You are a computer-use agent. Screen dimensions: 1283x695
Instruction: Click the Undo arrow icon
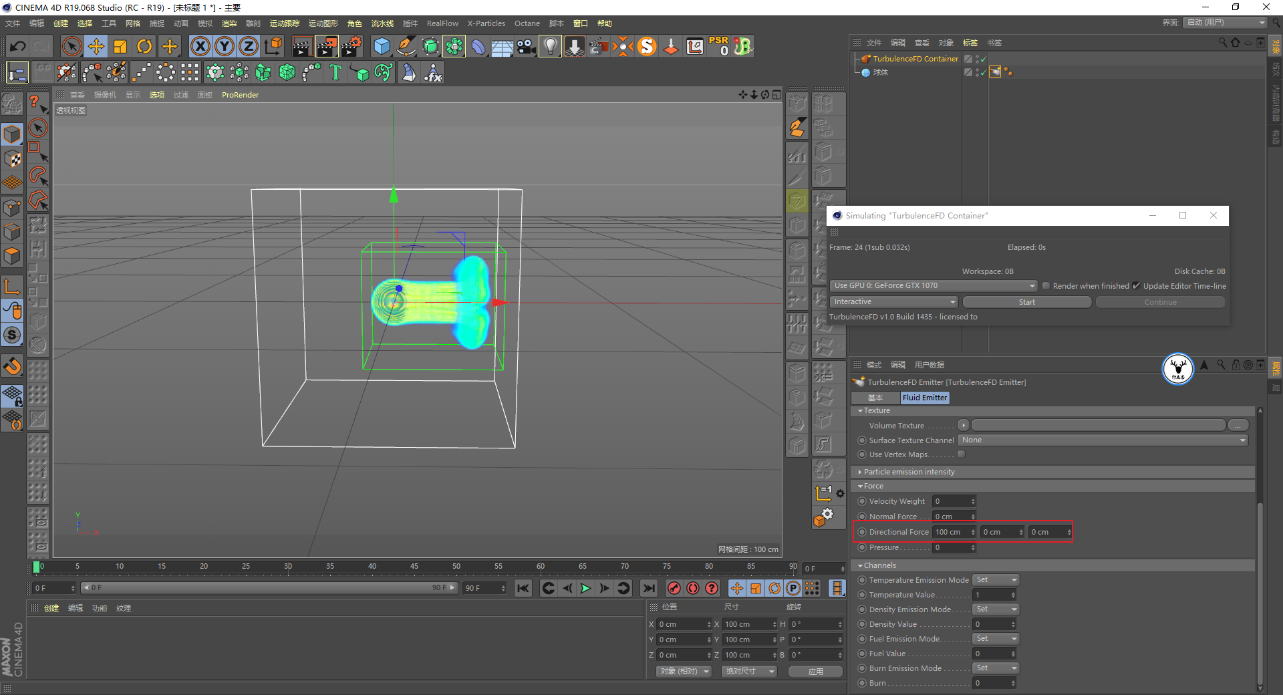(x=18, y=46)
